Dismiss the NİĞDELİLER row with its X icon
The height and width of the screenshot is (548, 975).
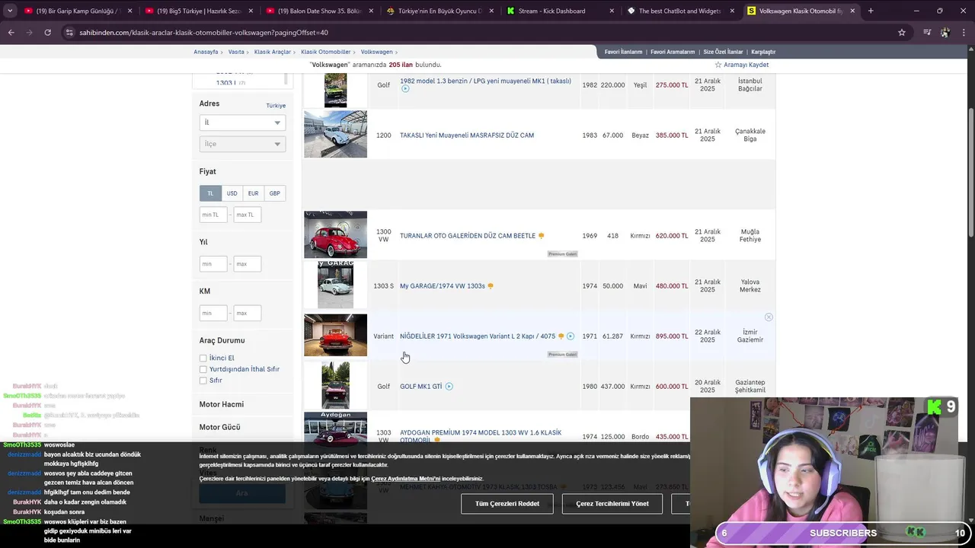point(769,317)
